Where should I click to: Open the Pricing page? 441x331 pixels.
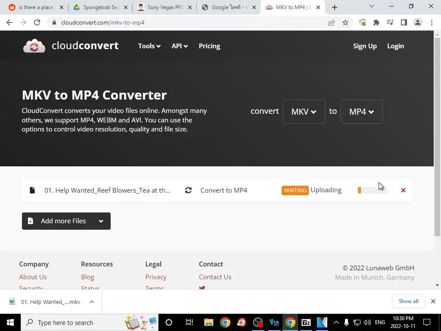point(209,46)
